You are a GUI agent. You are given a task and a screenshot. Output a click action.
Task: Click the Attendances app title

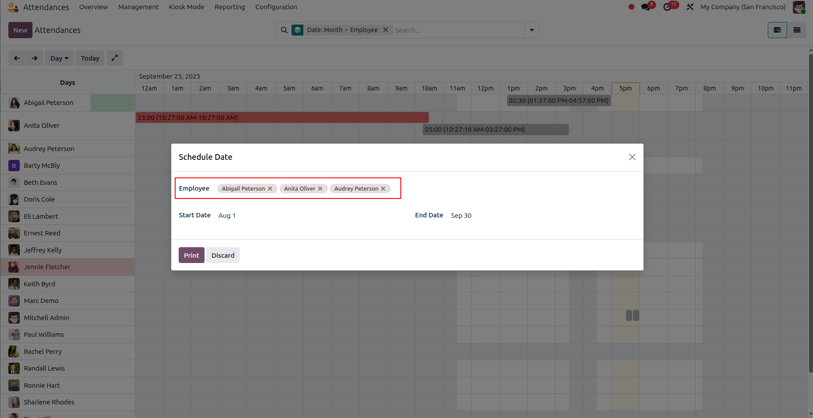[46, 7]
